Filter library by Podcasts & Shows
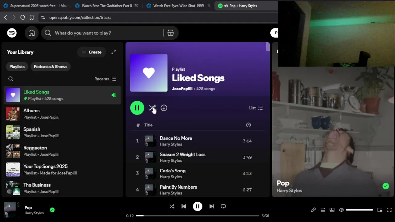Screen dimensions: 395x222 51,67
